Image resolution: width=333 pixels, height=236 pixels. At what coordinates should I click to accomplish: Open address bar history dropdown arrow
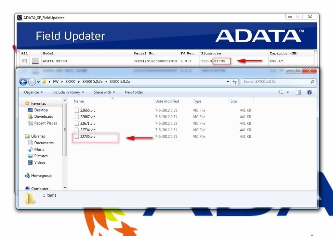tap(228, 82)
